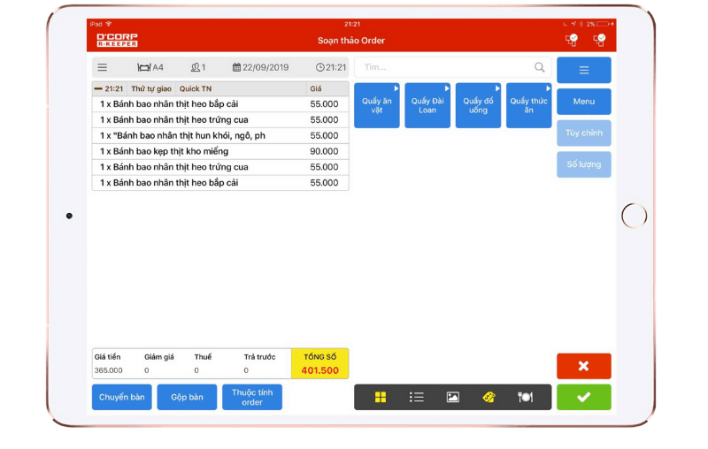Collapse the 21:21 order group header
The width and height of the screenshot is (708, 449).
[97, 88]
